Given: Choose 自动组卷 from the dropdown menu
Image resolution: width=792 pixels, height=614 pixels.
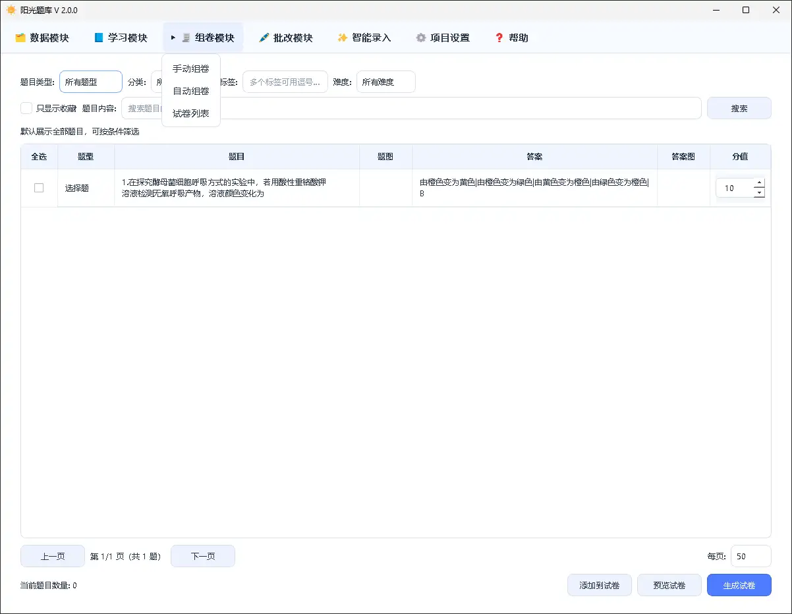Looking at the screenshot, I should point(191,91).
